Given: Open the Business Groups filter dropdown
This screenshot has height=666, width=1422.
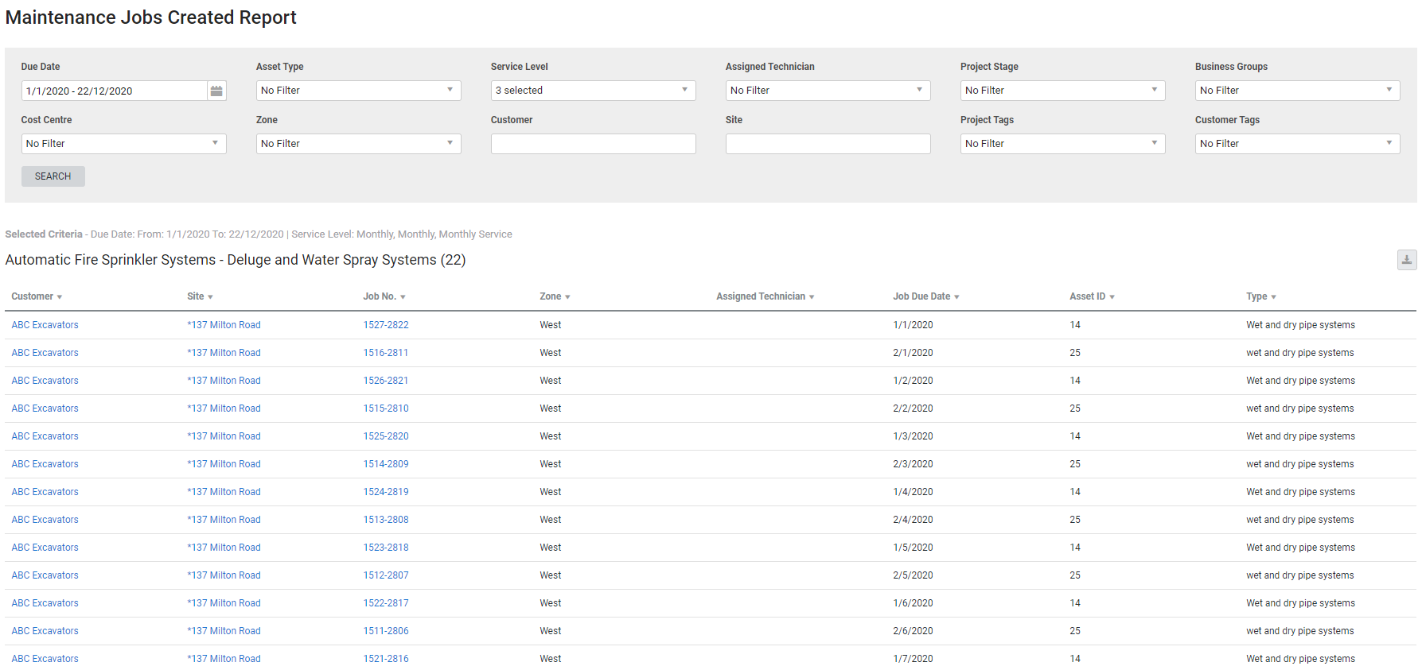Looking at the screenshot, I should (x=1297, y=91).
